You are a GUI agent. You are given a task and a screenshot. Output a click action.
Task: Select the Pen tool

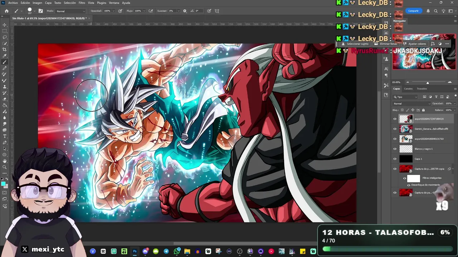(5, 142)
